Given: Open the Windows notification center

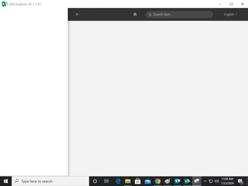Looking at the screenshot, I should click(241, 181).
